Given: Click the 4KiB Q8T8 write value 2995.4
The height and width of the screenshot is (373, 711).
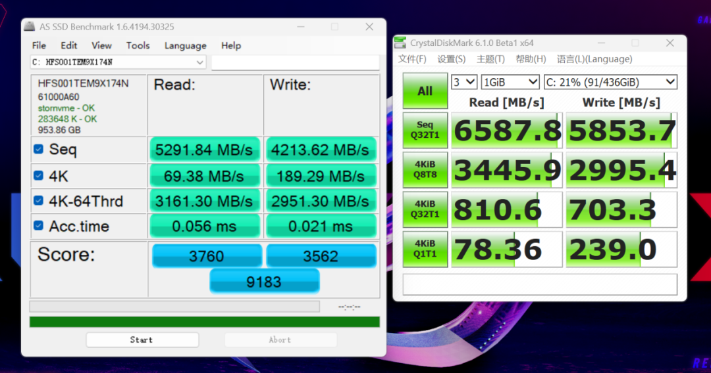Looking at the screenshot, I should (x=621, y=170).
